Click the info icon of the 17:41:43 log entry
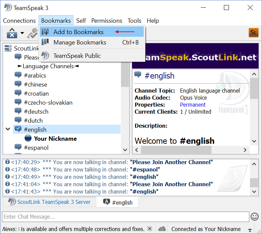This screenshot has width=262, height=234. click(7, 191)
